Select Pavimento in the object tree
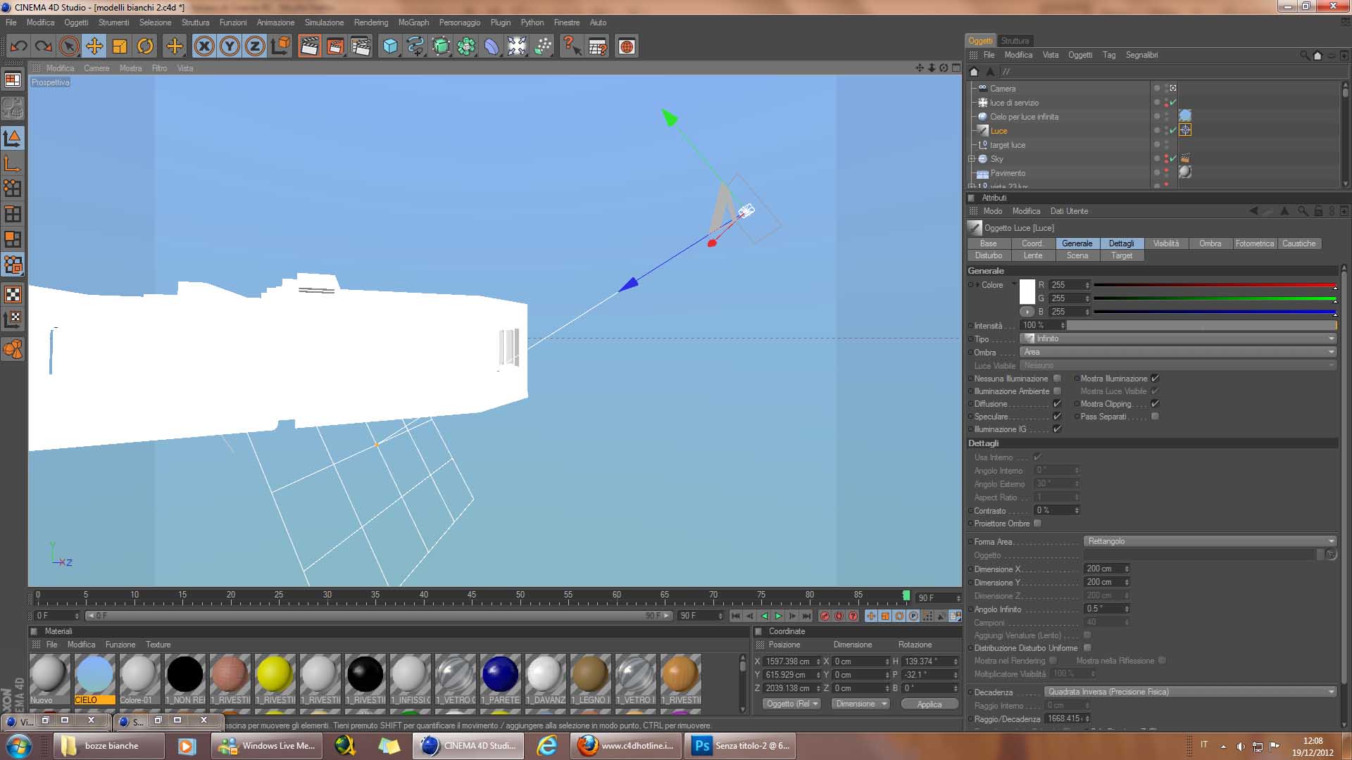This screenshot has width=1352, height=760. (1008, 173)
